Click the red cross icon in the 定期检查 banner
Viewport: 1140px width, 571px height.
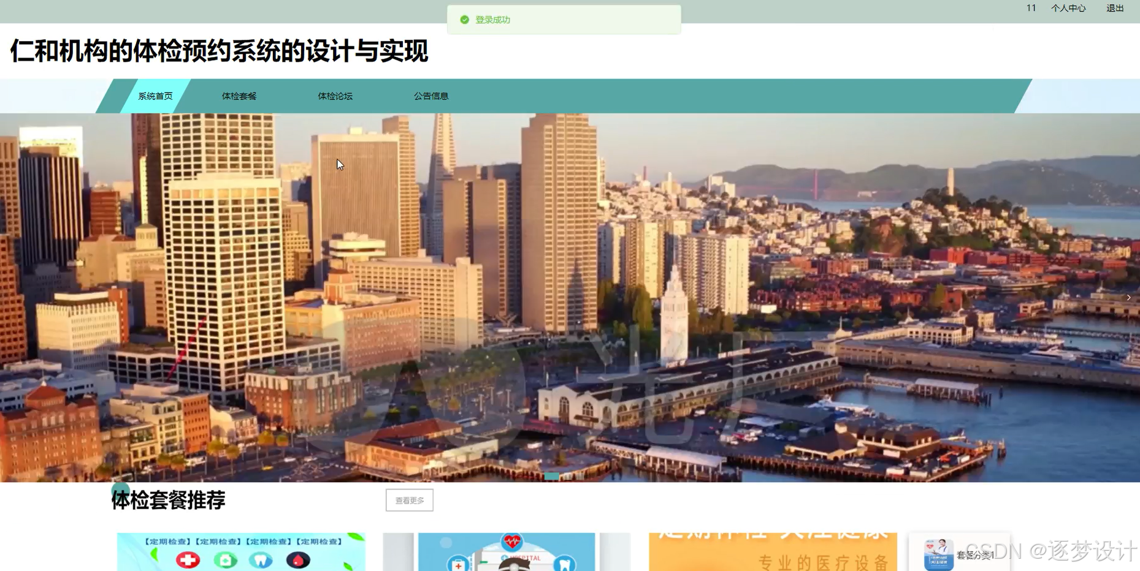click(188, 559)
